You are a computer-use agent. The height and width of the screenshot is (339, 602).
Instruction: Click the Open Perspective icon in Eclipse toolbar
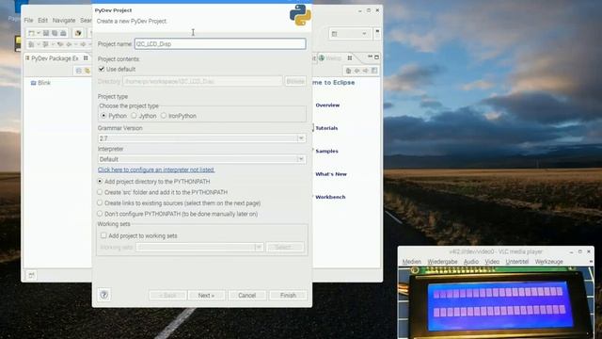coord(335,34)
